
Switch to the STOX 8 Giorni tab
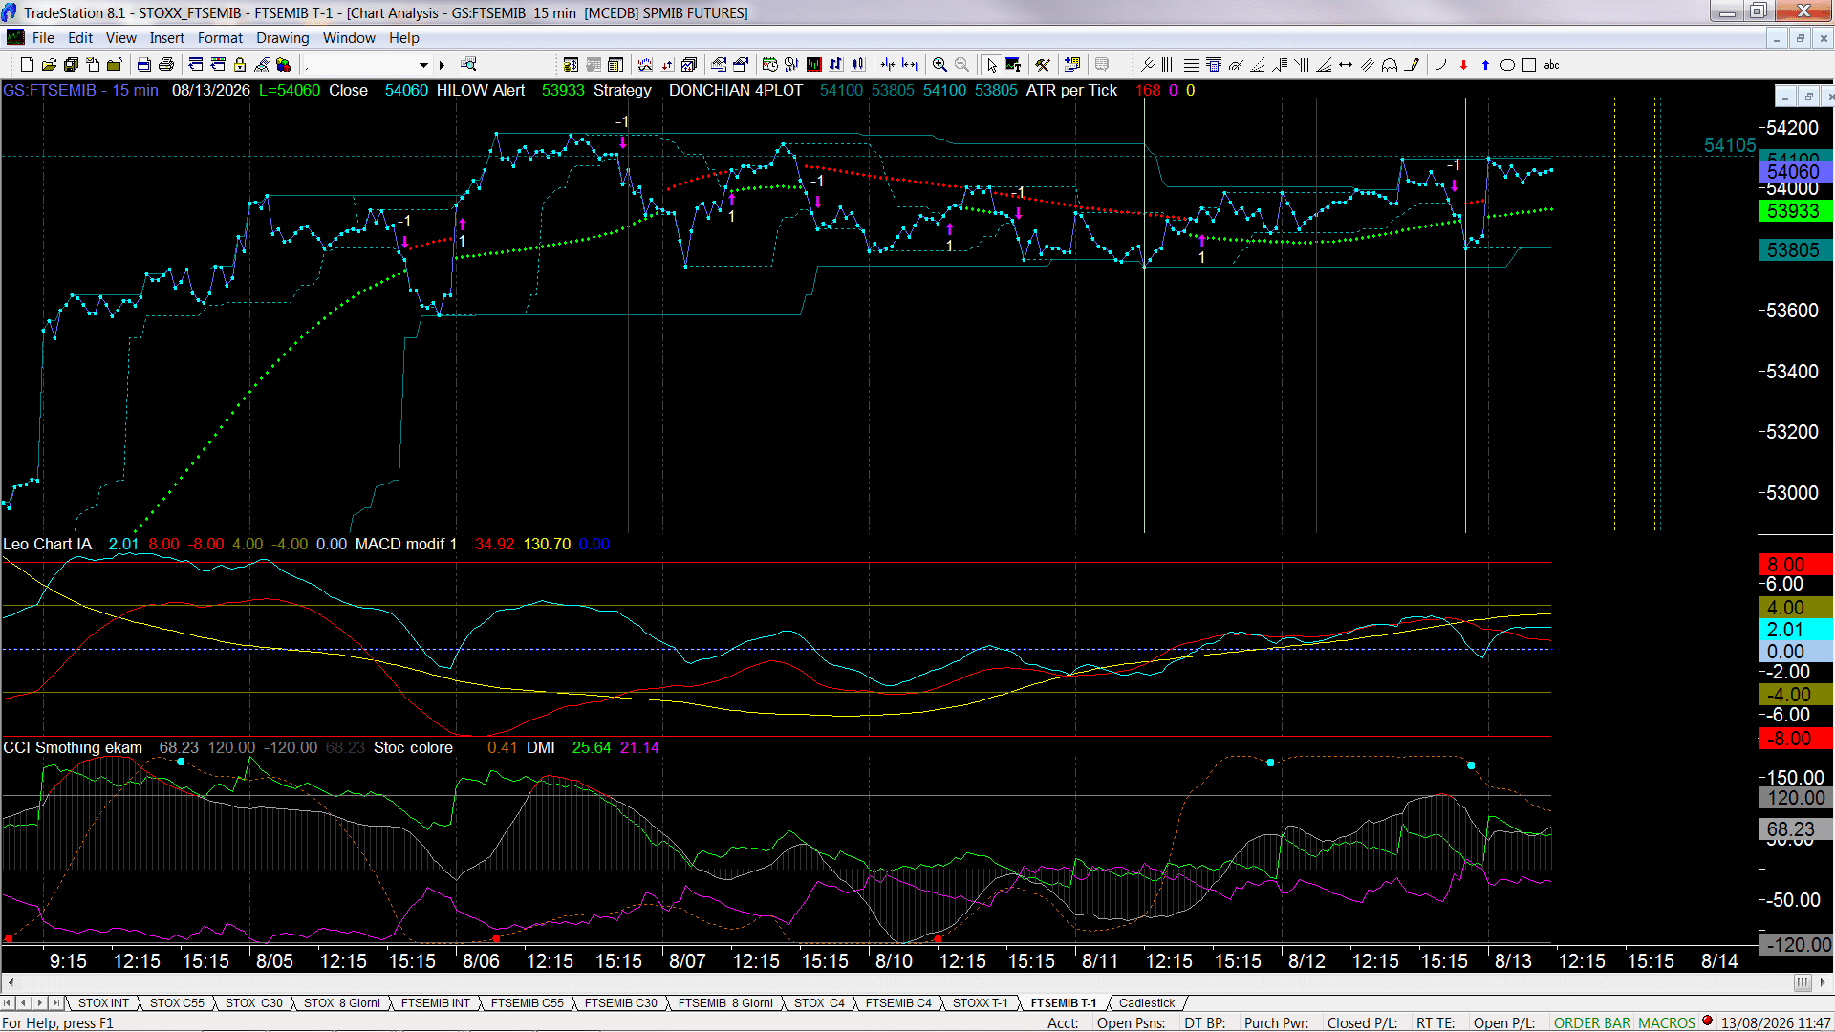(342, 1003)
